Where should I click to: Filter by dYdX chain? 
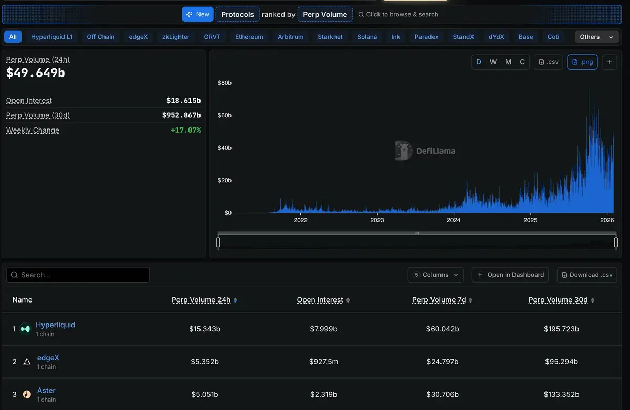click(x=496, y=37)
